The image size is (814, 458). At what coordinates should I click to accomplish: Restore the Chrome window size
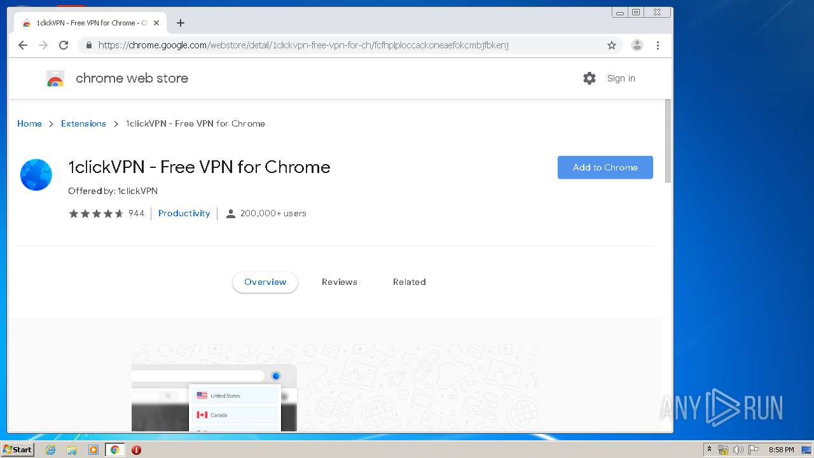[636, 12]
